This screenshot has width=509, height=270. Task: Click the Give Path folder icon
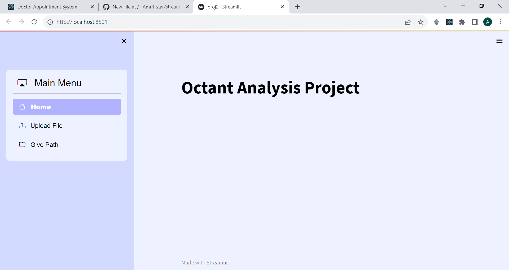[x=22, y=145]
